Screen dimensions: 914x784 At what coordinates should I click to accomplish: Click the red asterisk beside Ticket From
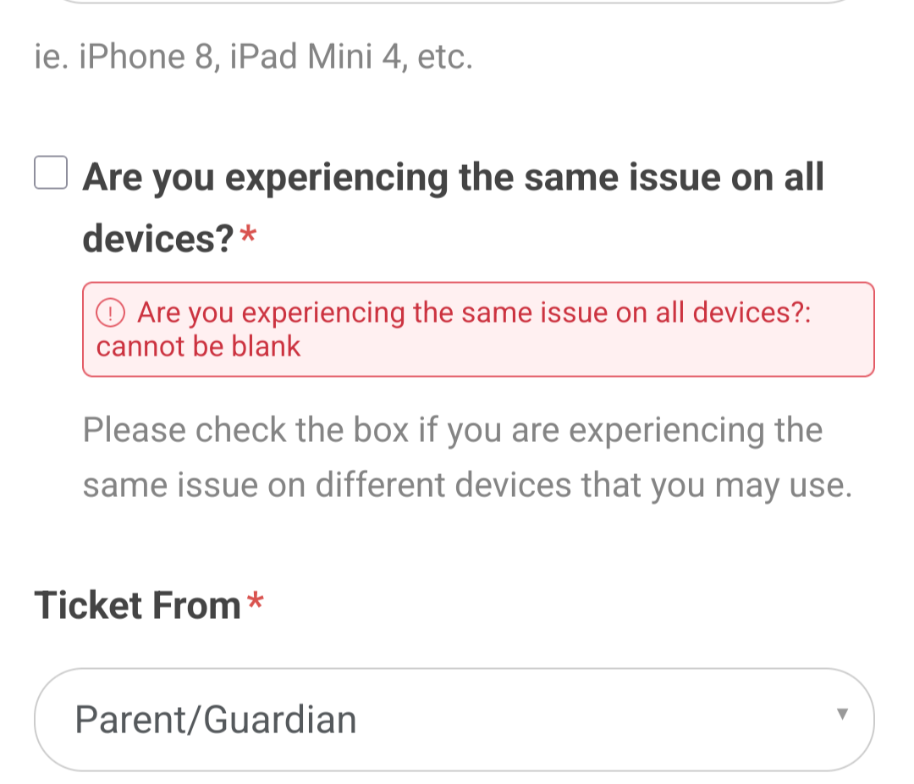point(255,605)
